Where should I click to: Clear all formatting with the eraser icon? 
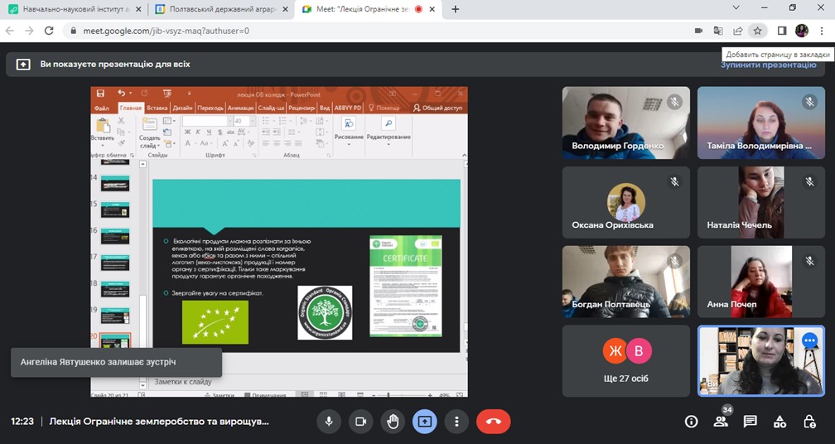(x=251, y=143)
